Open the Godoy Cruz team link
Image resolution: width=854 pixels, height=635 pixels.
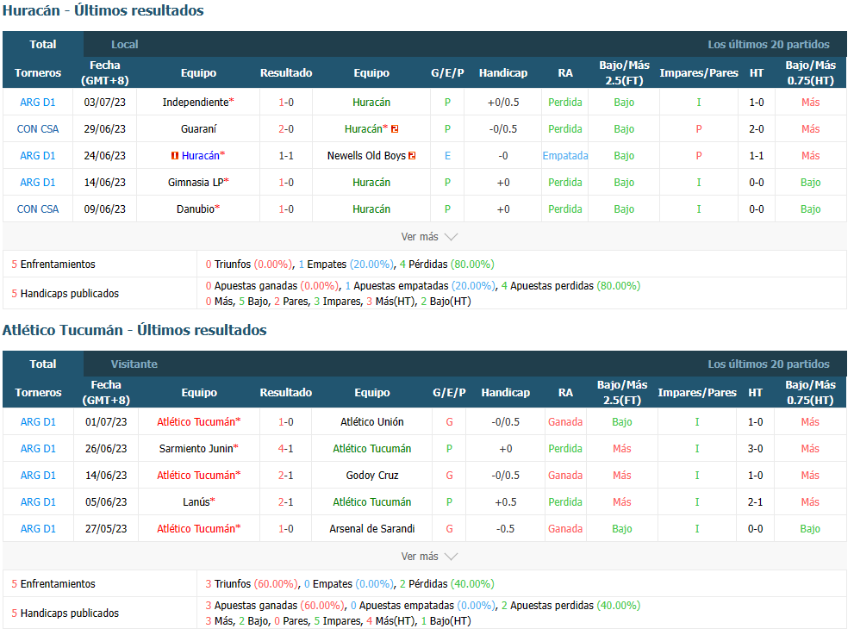(372, 476)
